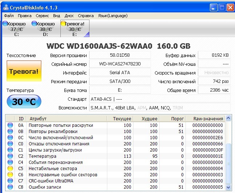235x193 pixels.
Task: Click the serial number field WD-WCAS27478230
Action: pos(120,64)
